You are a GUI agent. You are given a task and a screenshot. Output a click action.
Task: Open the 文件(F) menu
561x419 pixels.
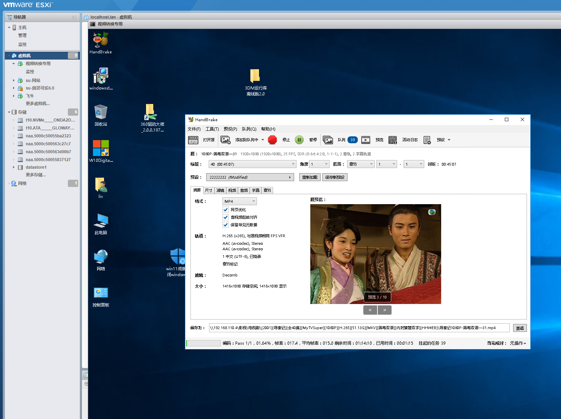[x=194, y=129]
